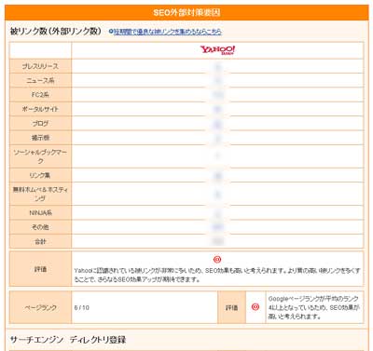Select the NINJA系 row label

click(40, 213)
